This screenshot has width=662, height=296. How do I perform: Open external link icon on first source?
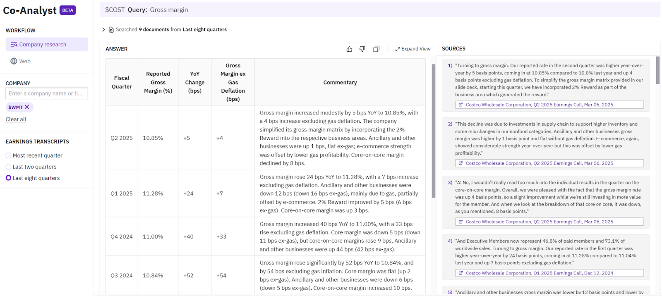[461, 105]
